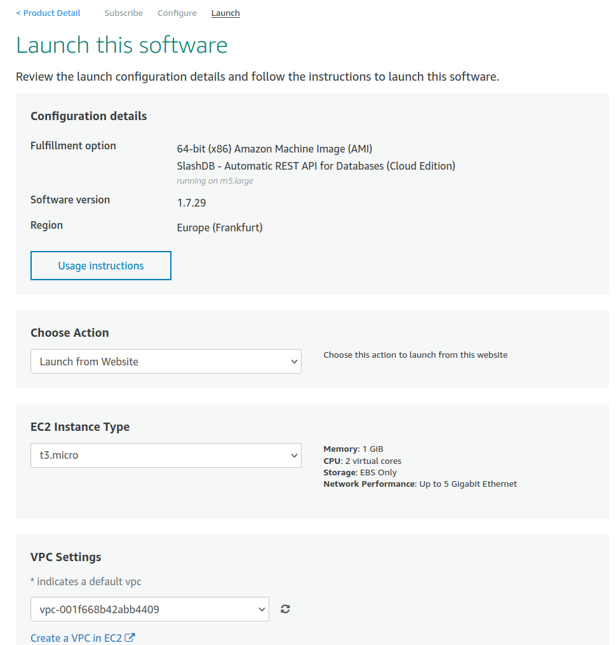Click the running on m5.large note
Image resolution: width=616 pixels, height=645 pixels.
coord(215,180)
